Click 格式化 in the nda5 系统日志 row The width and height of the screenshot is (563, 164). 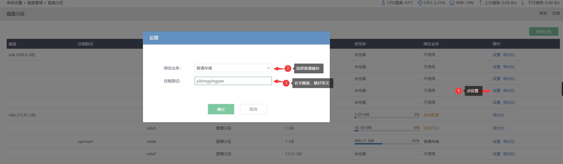[x=499, y=128]
